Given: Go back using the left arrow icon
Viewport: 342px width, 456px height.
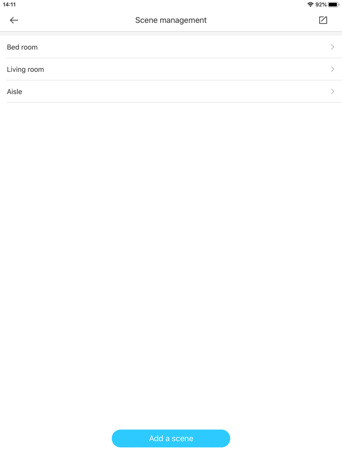Looking at the screenshot, I should [14, 20].
